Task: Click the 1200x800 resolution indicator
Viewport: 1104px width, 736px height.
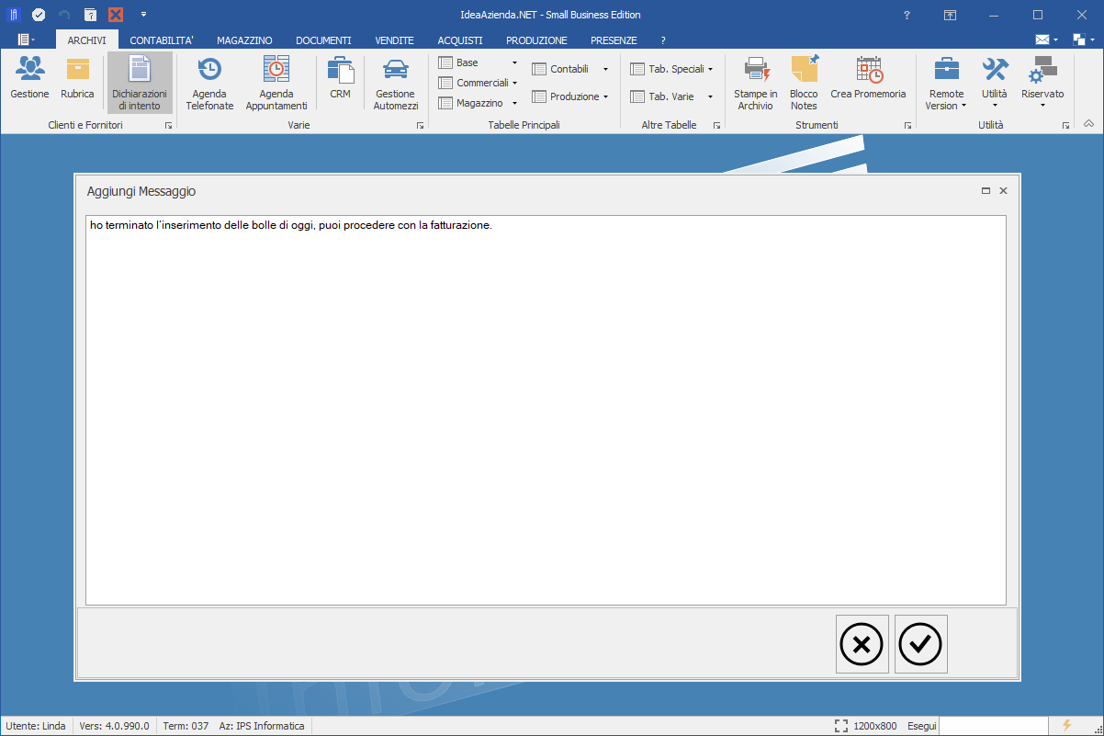Action: [865, 726]
